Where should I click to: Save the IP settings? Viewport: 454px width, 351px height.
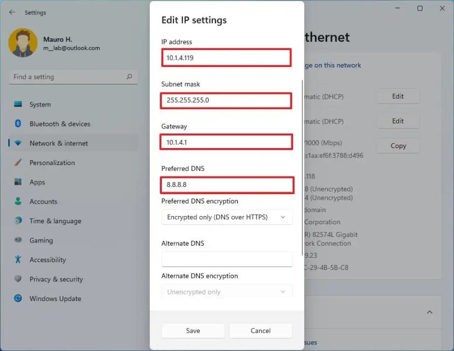193,331
